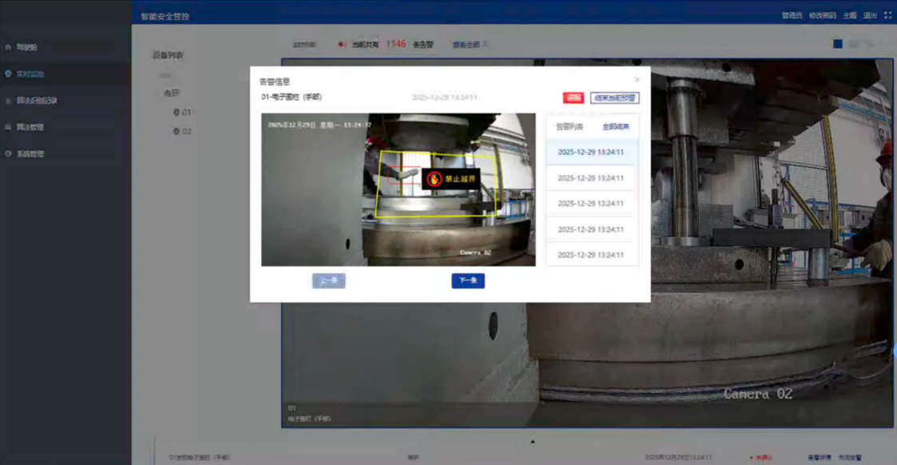Image resolution: width=897 pixels, height=465 pixels.
Task: Click the fullscreen icon in top bar
Action: (887, 15)
